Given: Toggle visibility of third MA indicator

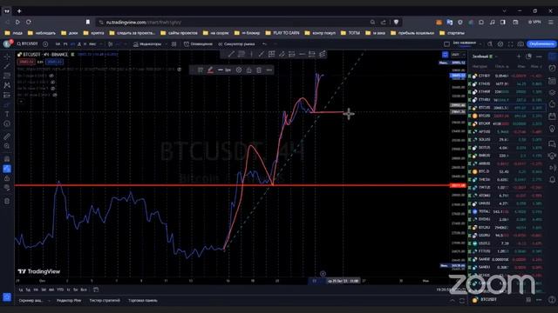Looking at the screenshot, I should tap(52, 89).
